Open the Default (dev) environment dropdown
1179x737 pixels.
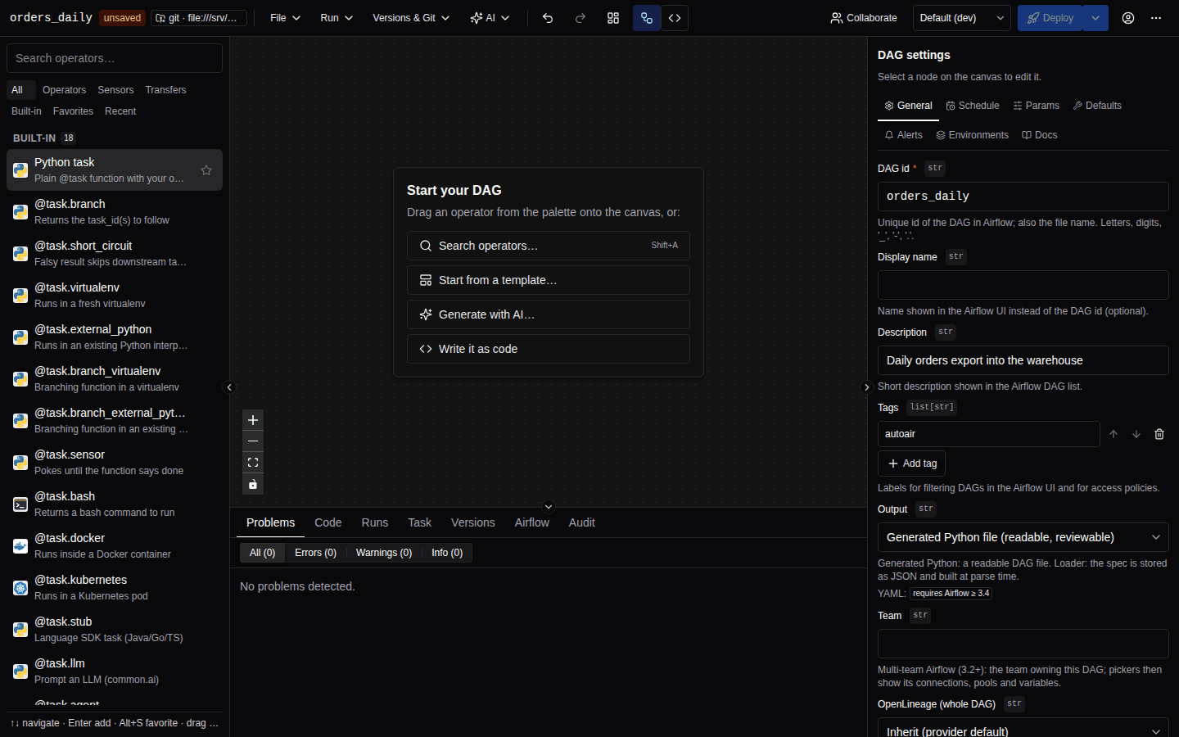pos(961,18)
